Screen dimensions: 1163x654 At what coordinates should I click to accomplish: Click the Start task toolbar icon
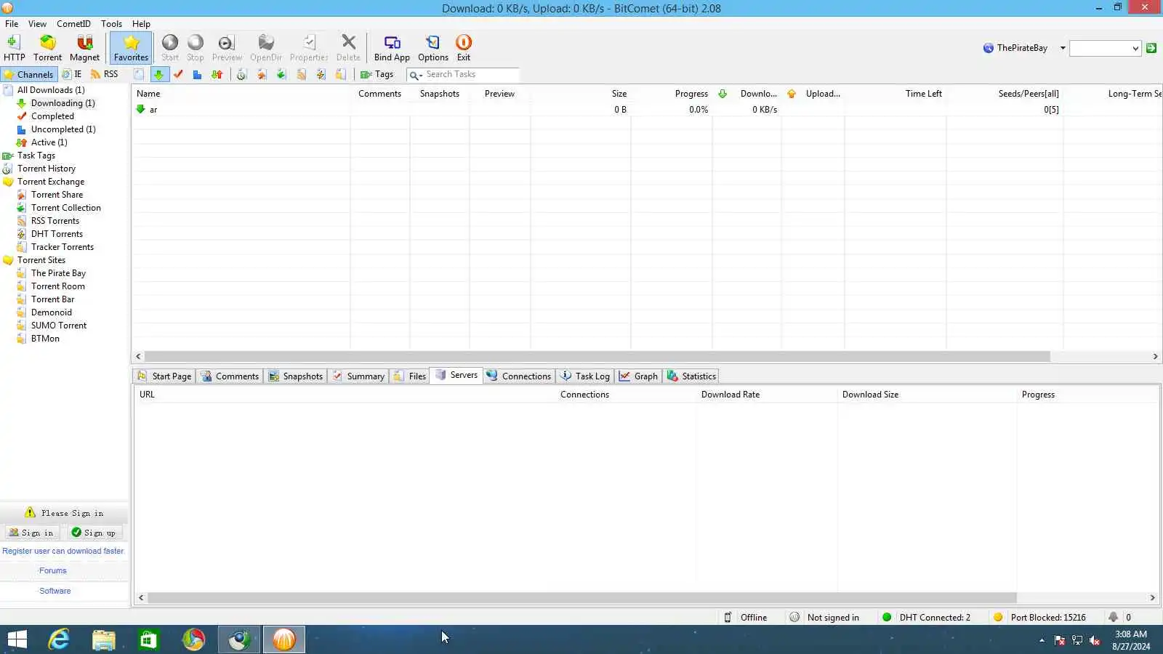pyautogui.click(x=170, y=48)
